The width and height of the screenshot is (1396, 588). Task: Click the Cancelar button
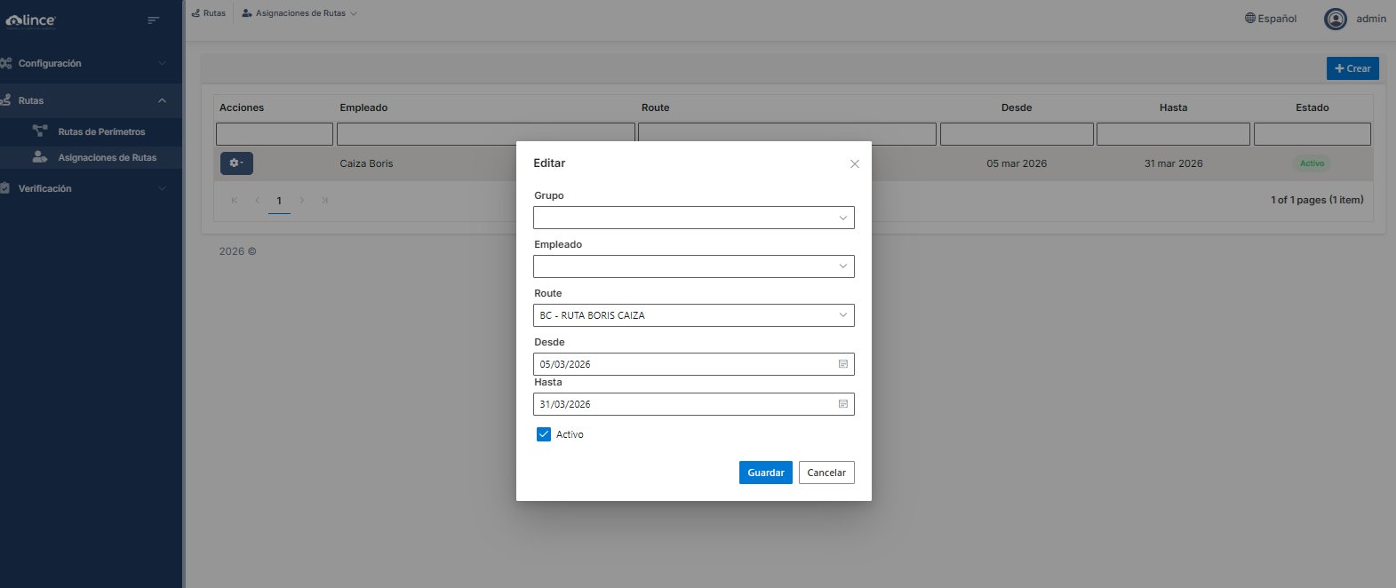pos(826,473)
